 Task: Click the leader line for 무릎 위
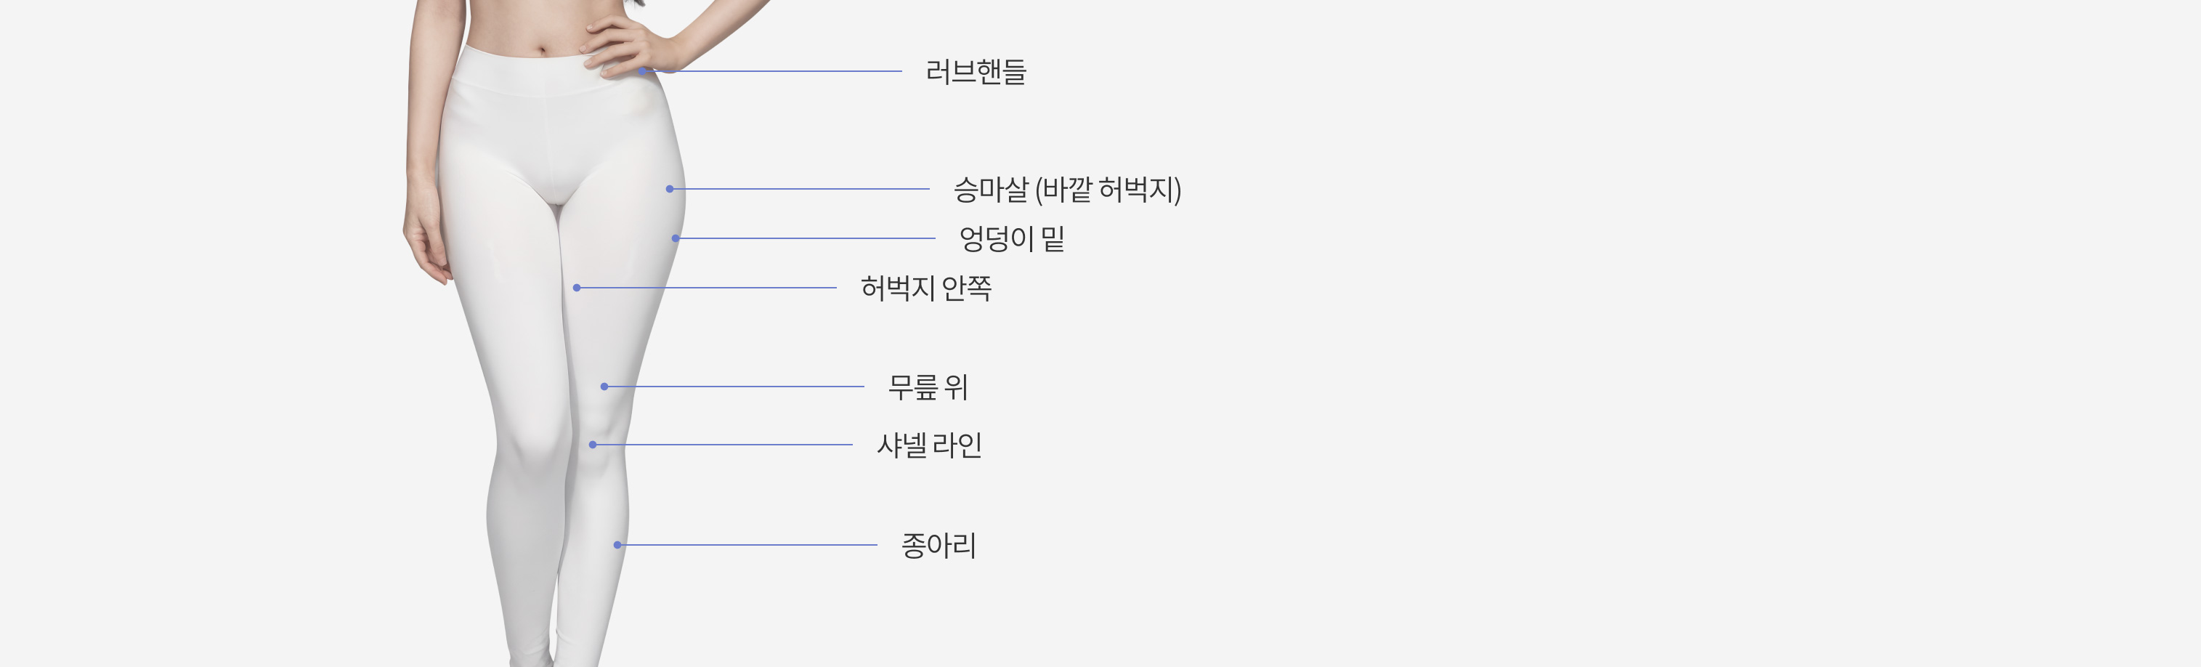tap(736, 387)
